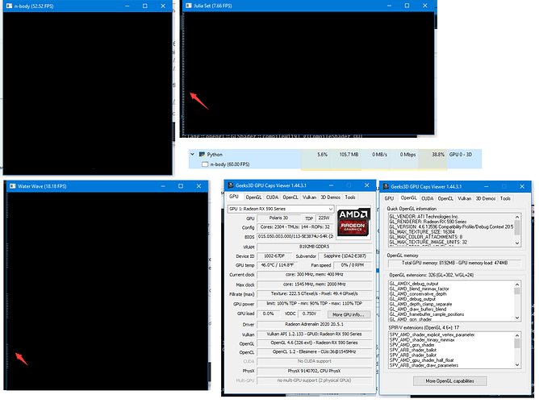Click the left GPU Caps Viewer title icon
Screen dimensions: 539x403
pyautogui.click(x=231, y=185)
